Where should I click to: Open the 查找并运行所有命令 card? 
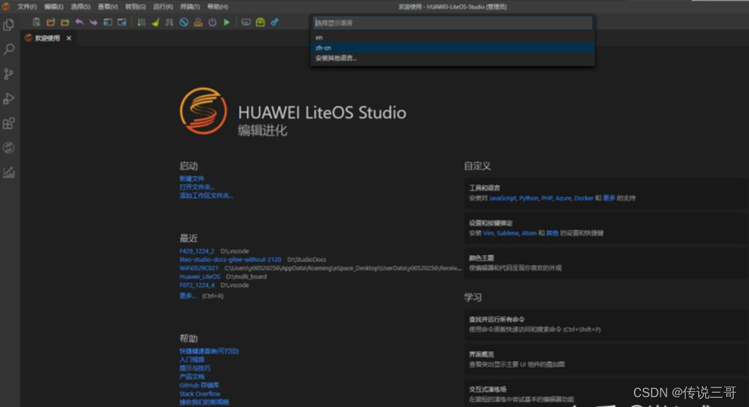click(605, 325)
